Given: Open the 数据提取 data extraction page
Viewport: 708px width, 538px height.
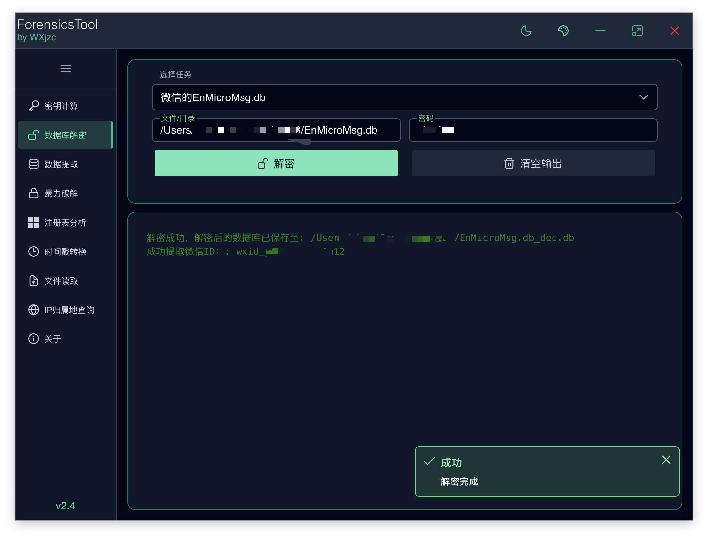Looking at the screenshot, I should coord(61,164).
